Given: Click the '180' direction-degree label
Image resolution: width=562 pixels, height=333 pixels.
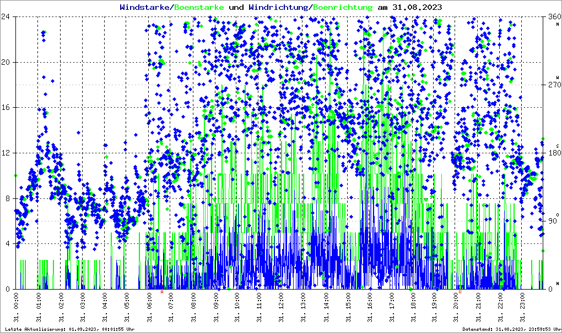Looking at the screenshot, I should coord(554,153).
